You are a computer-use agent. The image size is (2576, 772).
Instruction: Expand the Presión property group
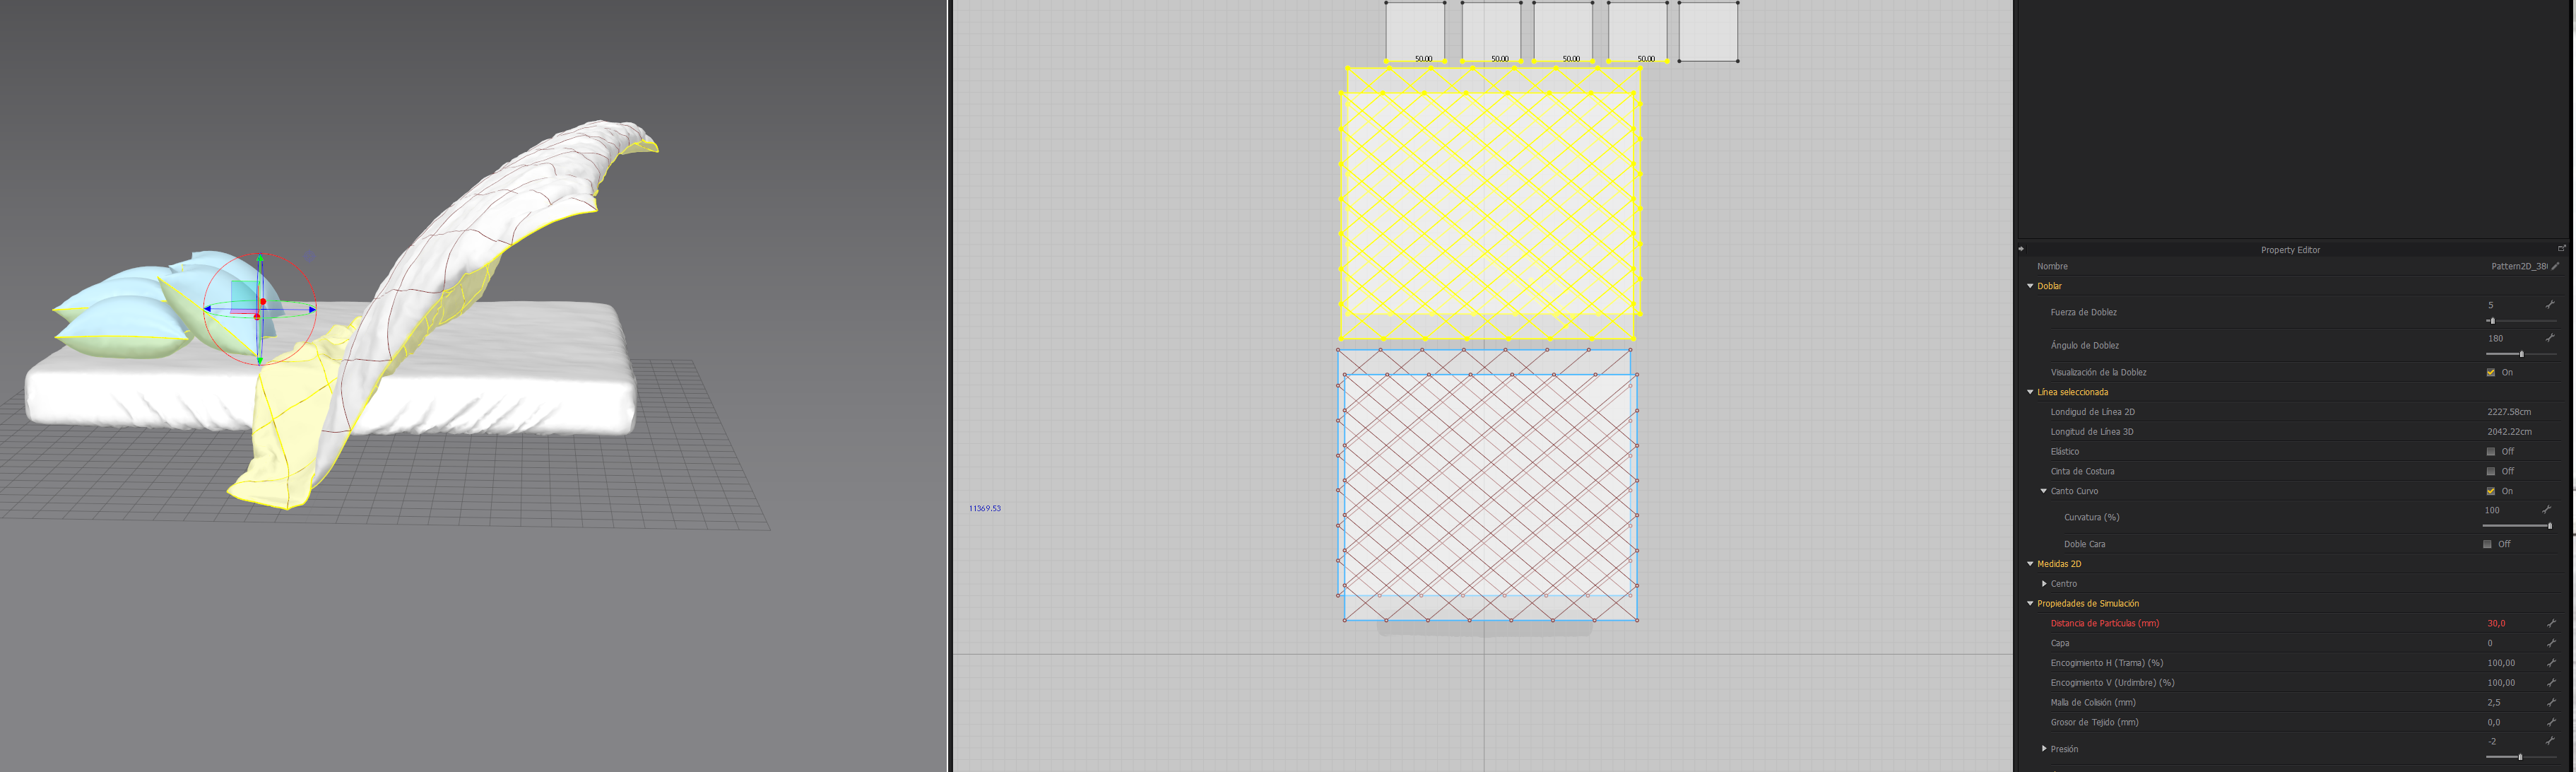pos(2044,748)
